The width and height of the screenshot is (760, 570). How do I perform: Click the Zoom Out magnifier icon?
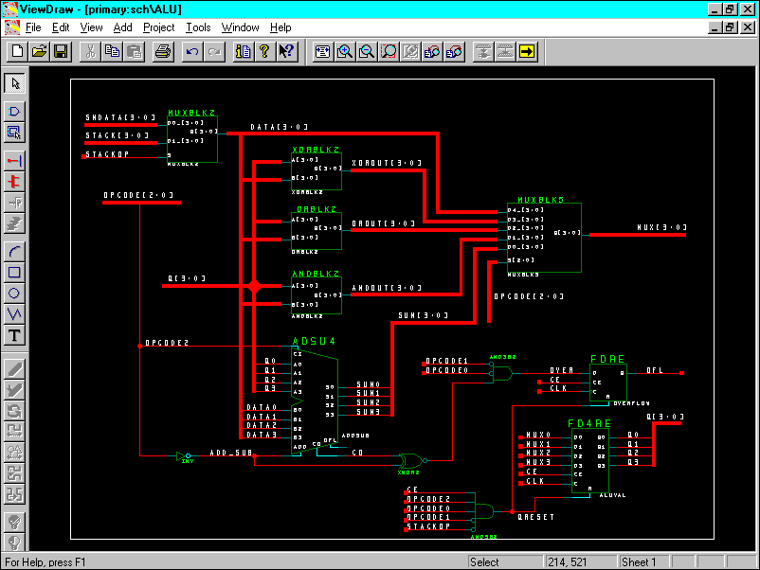pos(367,51)
